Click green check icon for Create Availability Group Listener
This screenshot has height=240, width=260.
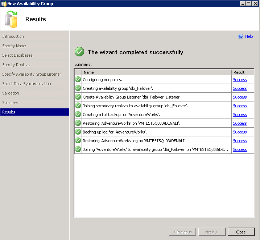pyautogui.click(x=78, y=97)
